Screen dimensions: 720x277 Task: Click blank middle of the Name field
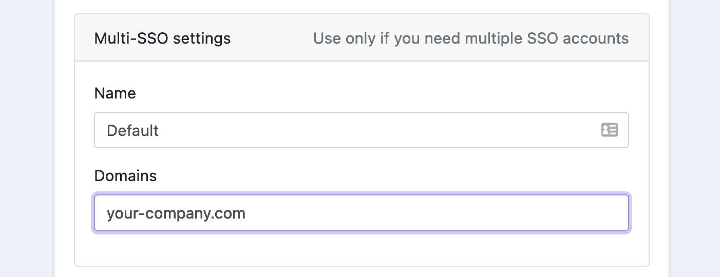pos(359,130)
